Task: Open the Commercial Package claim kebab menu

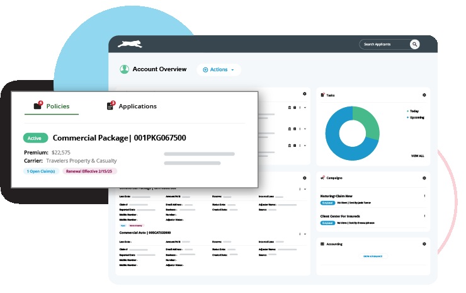Action: (300, 189)
